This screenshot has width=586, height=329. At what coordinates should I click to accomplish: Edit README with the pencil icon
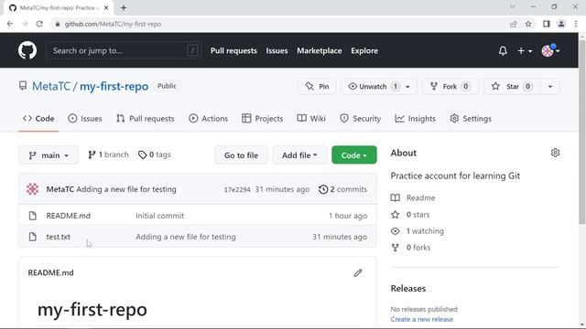coord(358,273)
